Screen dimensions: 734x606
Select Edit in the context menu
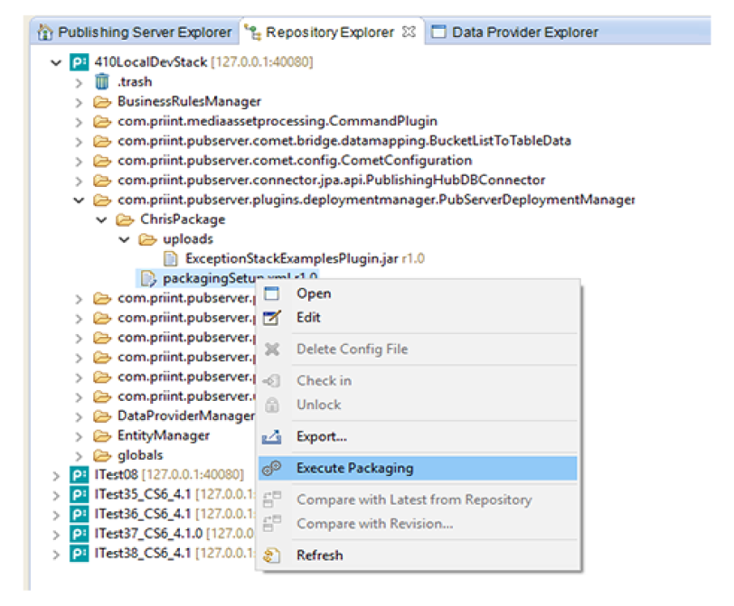(308, 318)
